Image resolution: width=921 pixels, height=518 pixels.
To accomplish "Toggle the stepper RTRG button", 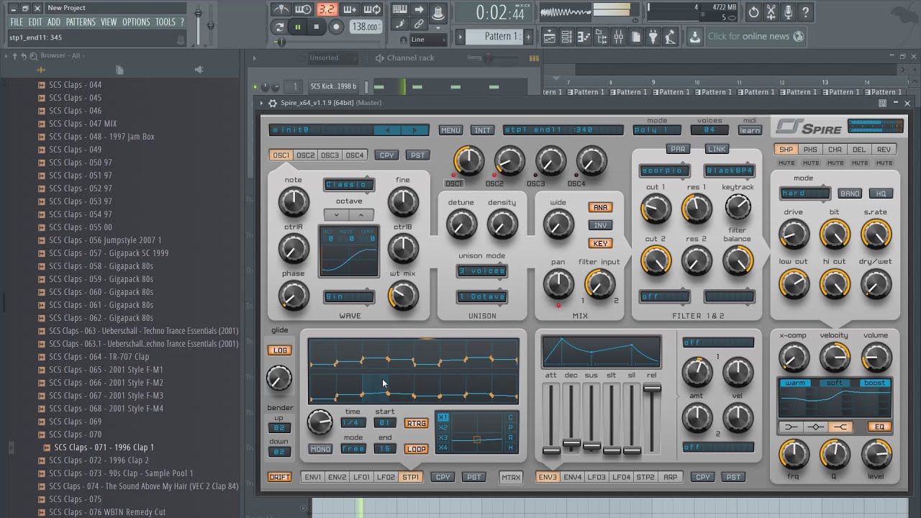I will [416, 423].
